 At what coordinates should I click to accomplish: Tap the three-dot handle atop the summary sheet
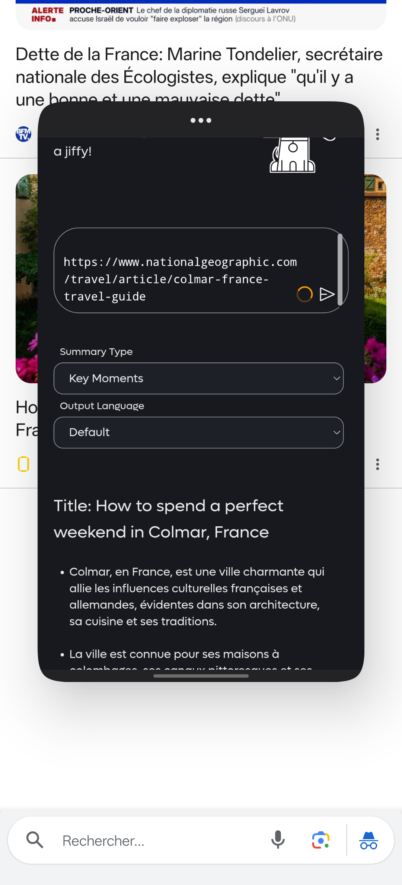point(201,120)
